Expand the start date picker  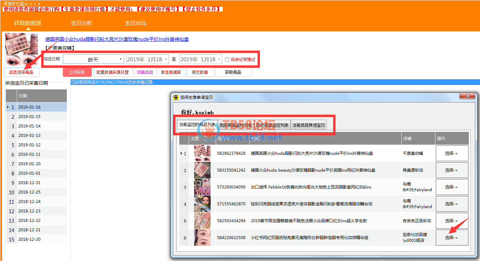click(166, 59)
